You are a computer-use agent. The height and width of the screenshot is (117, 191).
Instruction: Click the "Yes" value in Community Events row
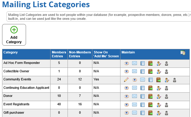click(x=96, y=79)
